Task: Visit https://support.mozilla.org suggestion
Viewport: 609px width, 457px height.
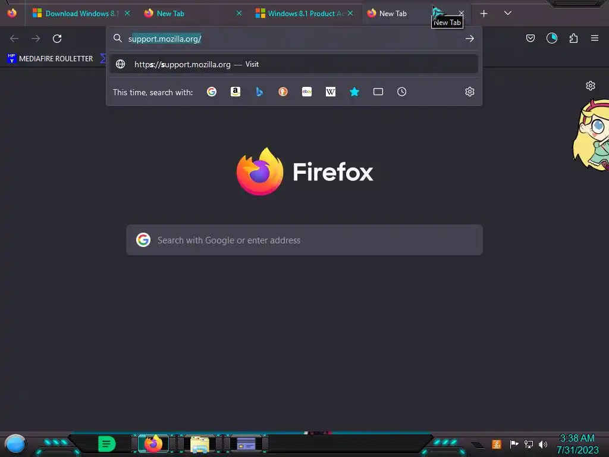Action: tap(294, 64)
